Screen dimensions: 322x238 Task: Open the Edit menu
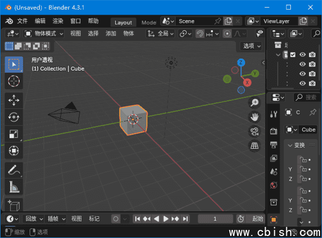[40, 21]
